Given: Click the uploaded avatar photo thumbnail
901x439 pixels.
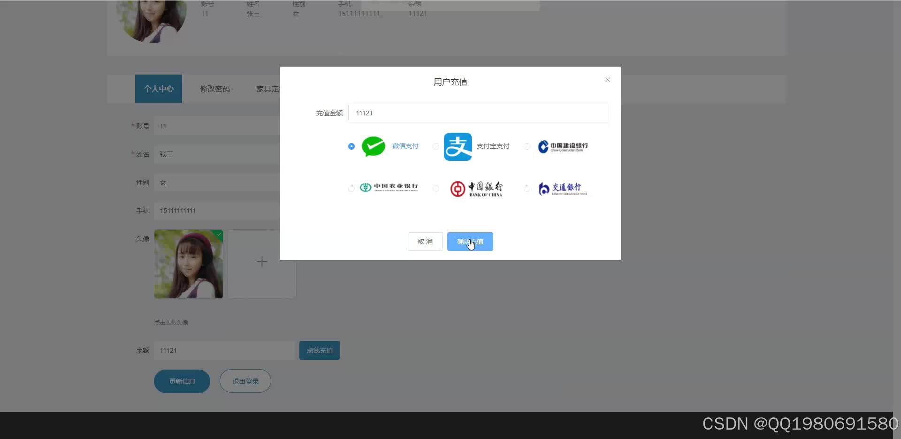Looking at the screenshot, I should 188,264.
